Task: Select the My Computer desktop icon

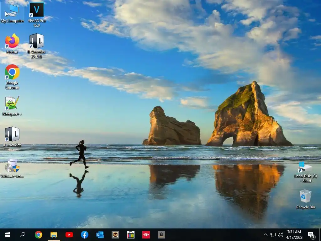Action: (12, 13)
